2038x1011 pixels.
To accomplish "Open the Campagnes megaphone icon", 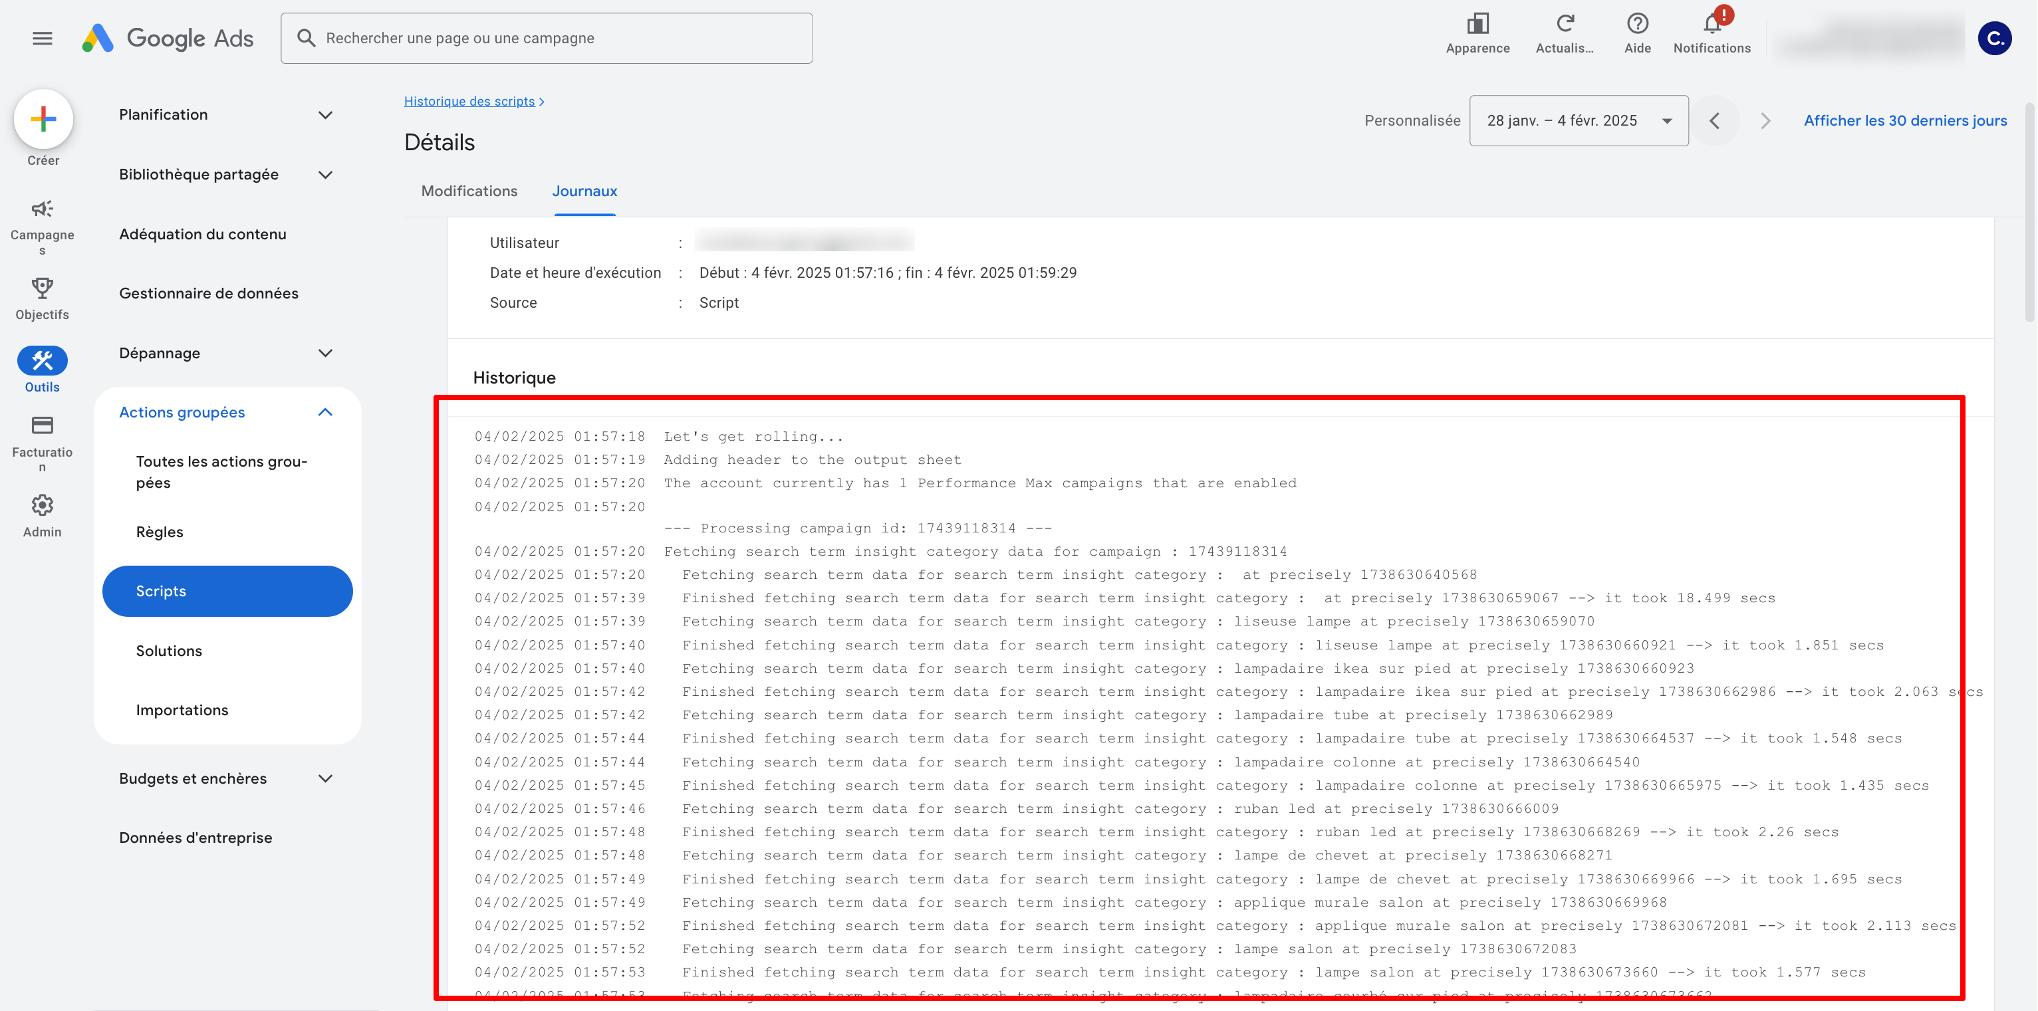I will pos(42,209).
